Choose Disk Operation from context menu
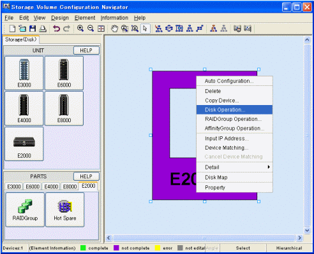 (x=234, y=109)
